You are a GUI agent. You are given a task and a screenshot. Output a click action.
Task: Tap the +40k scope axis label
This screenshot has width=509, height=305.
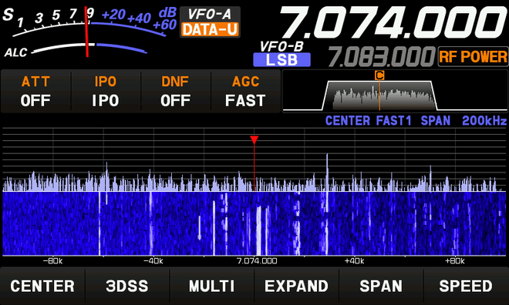pyautogui.click(x=354, y=261)
